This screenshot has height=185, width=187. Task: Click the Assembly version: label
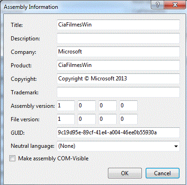click(x=33, y=106)
